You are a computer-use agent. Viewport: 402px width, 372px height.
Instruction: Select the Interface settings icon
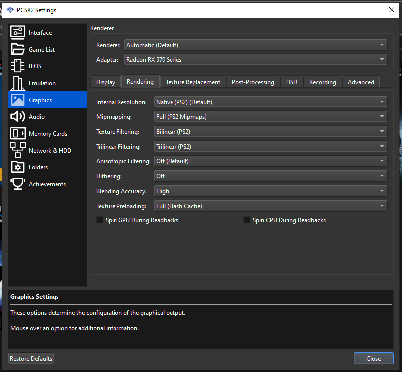(x=17, y=32)
